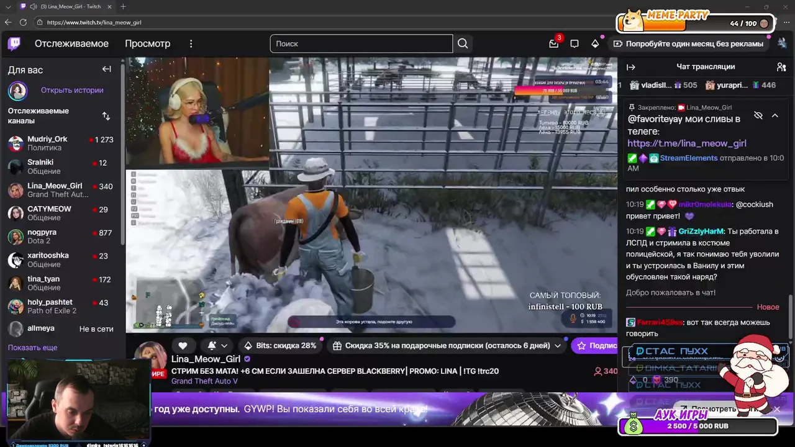795x447 pixels.
Task: Click the Bits: скидка 28% button
Action: click(280, 345)
